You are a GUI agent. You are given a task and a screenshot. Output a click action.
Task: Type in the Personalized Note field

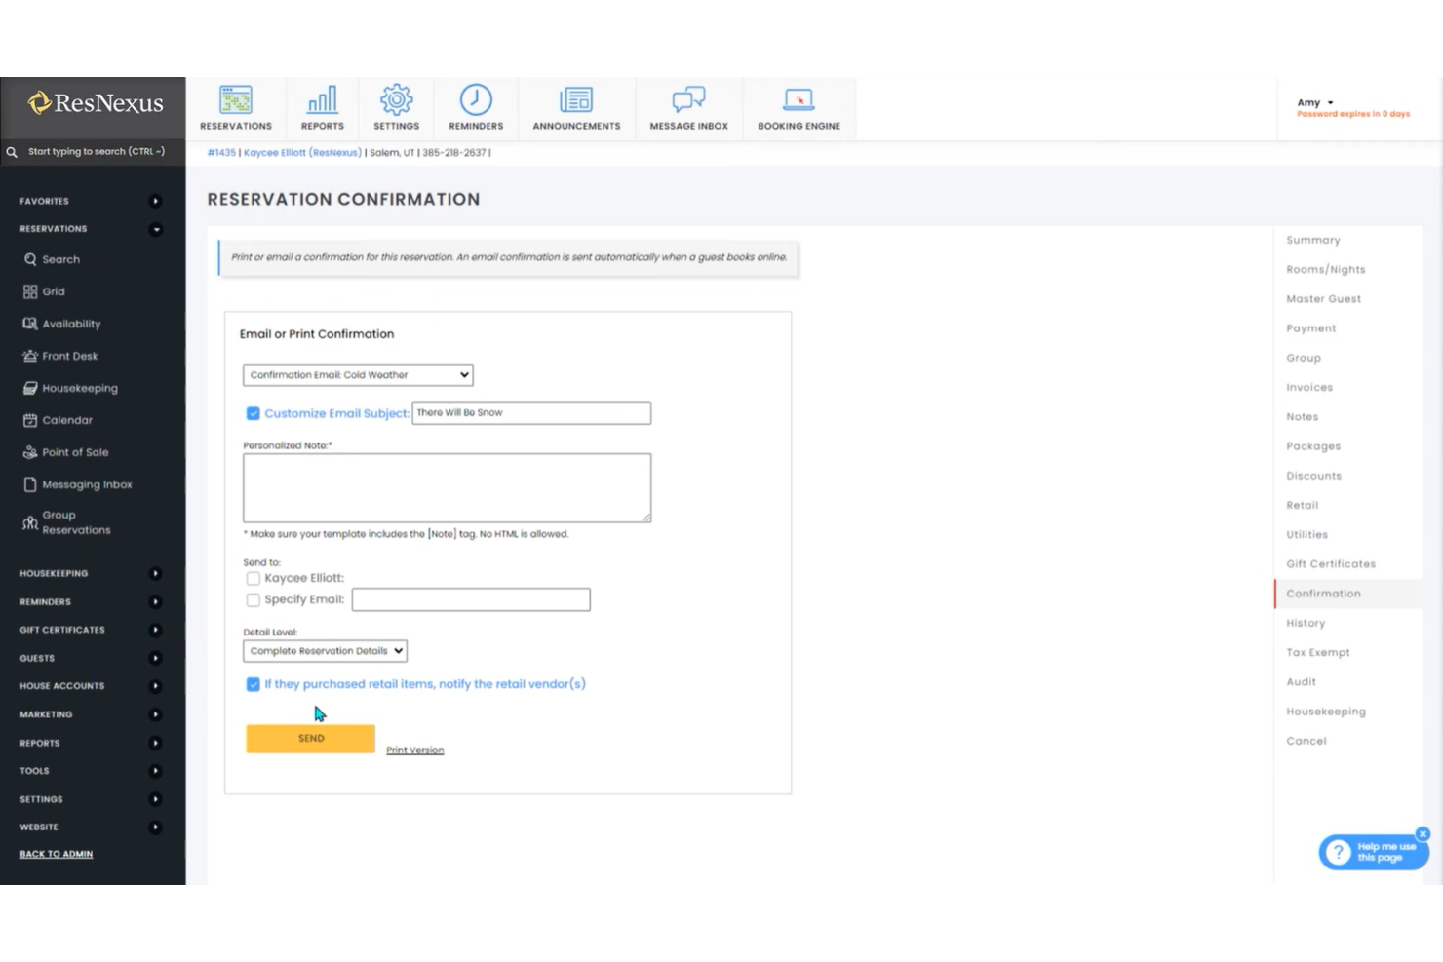[x=447, y=487]
